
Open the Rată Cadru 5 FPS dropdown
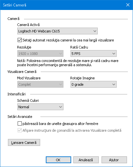94,54
